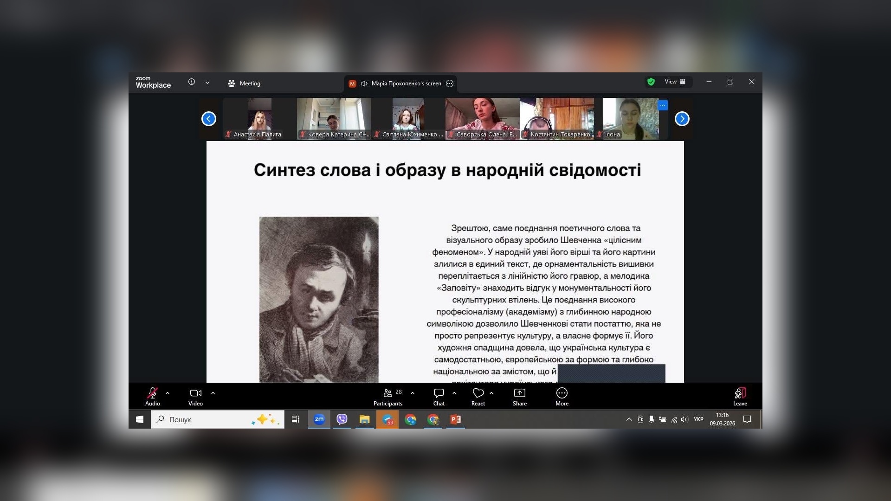Open the View layout menu
The width and height of the screenshot is (891, 501).
675,82
